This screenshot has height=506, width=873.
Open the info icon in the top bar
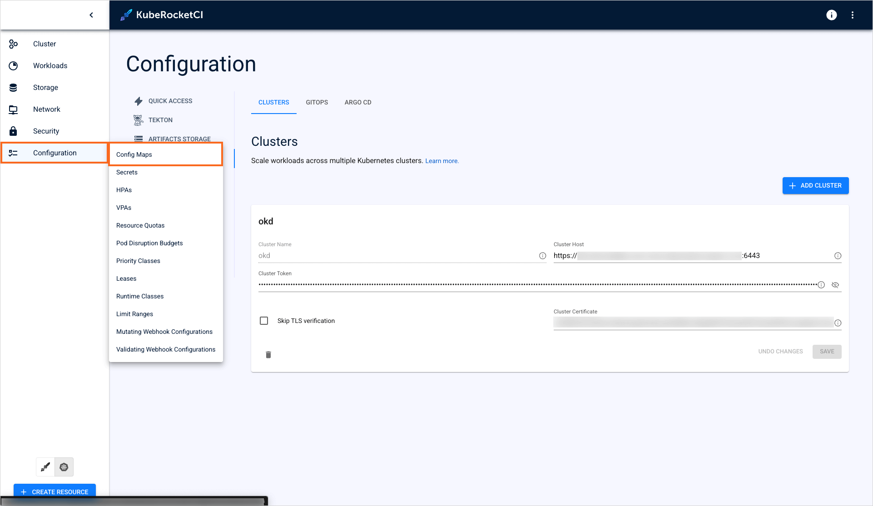click(831, 15)
